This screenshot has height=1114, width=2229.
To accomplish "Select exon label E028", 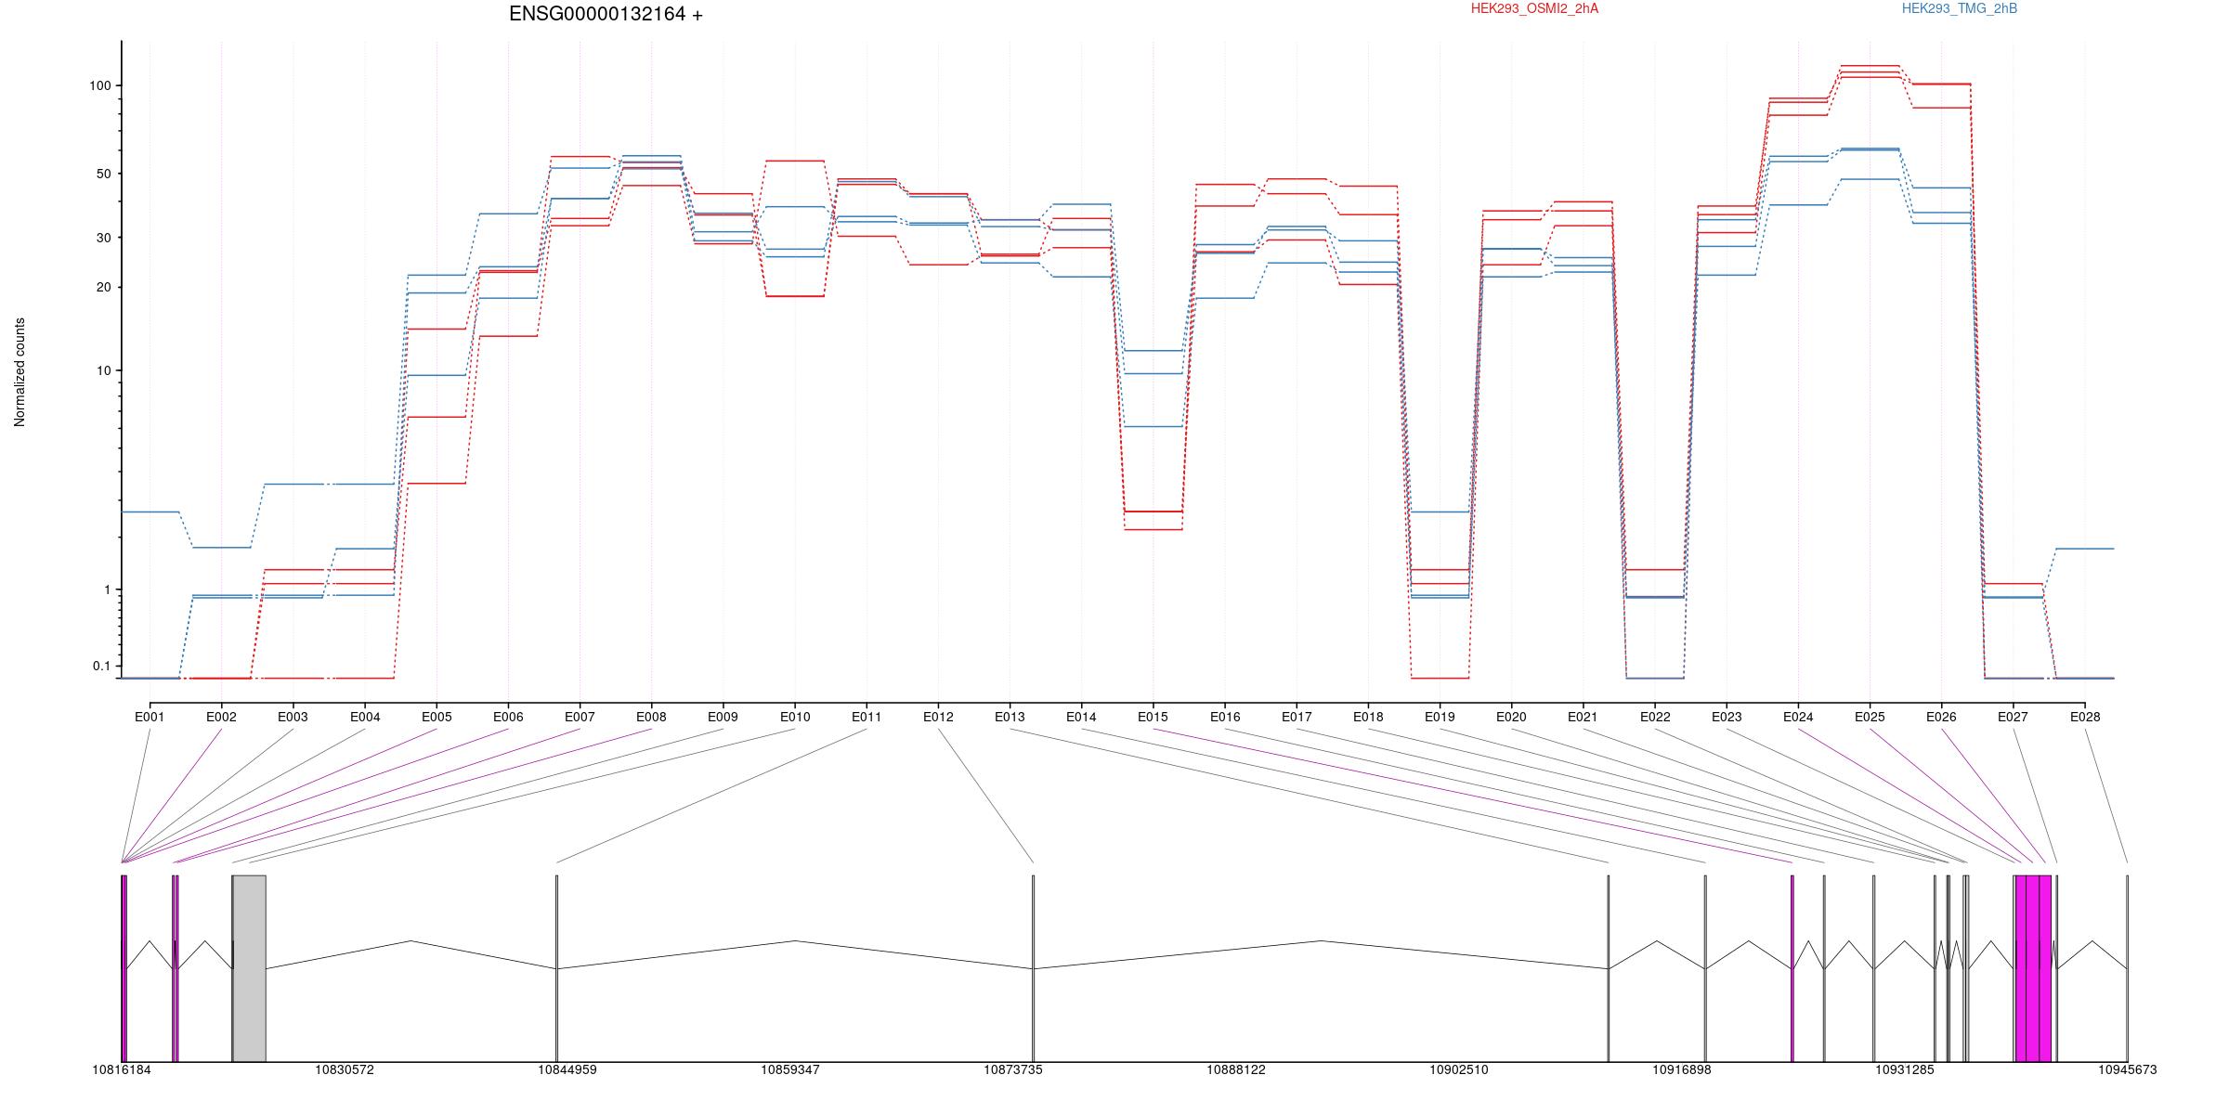I will click(x=2085, y=717).
